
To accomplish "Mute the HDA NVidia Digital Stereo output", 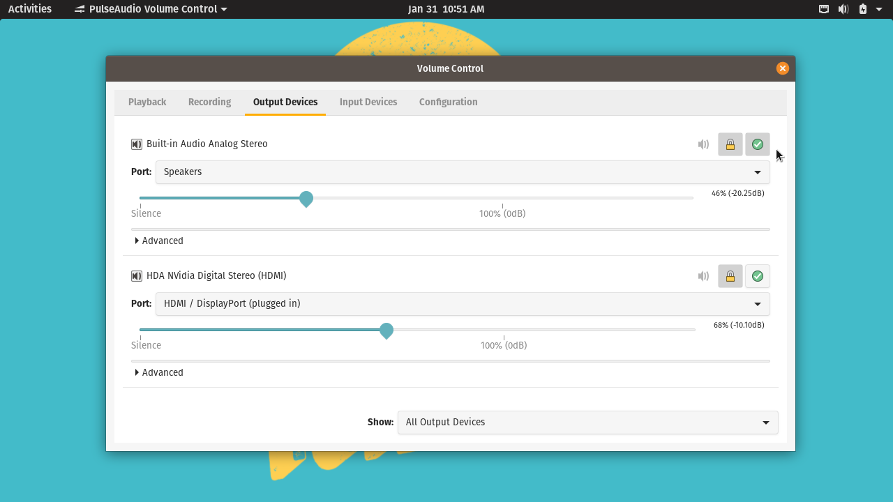I will tap(703, 275).
